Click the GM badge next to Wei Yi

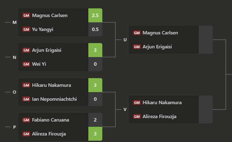click(x=26, y=64)
